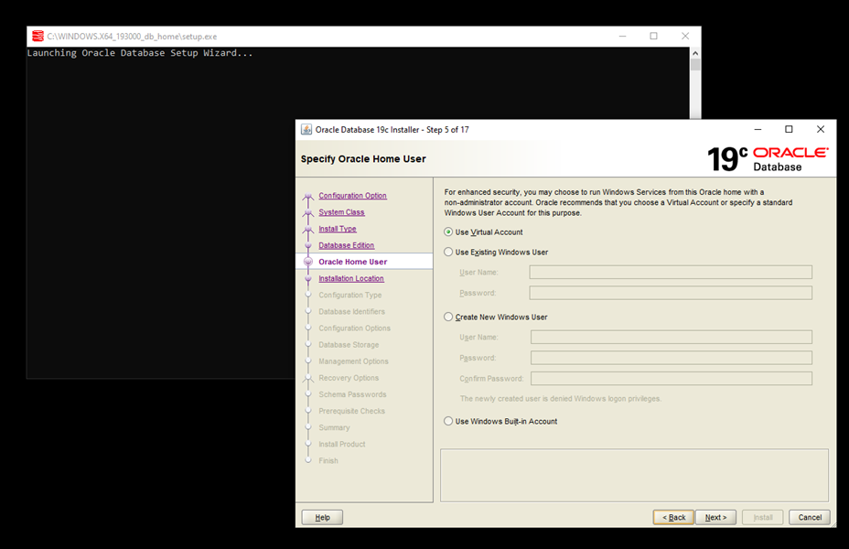This screenshot has height=549, width=849.
Task: Close the Oracle Database 19c Installer window
Action: (x=821, y=129)
